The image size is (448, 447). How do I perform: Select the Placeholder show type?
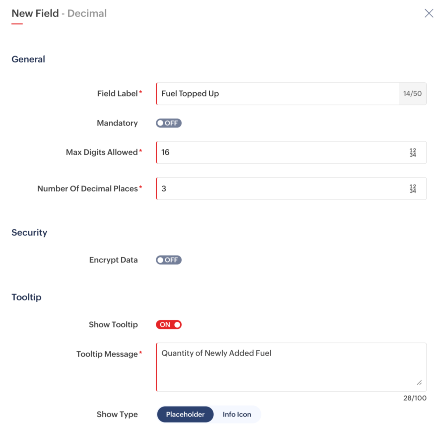coord(185,414)
